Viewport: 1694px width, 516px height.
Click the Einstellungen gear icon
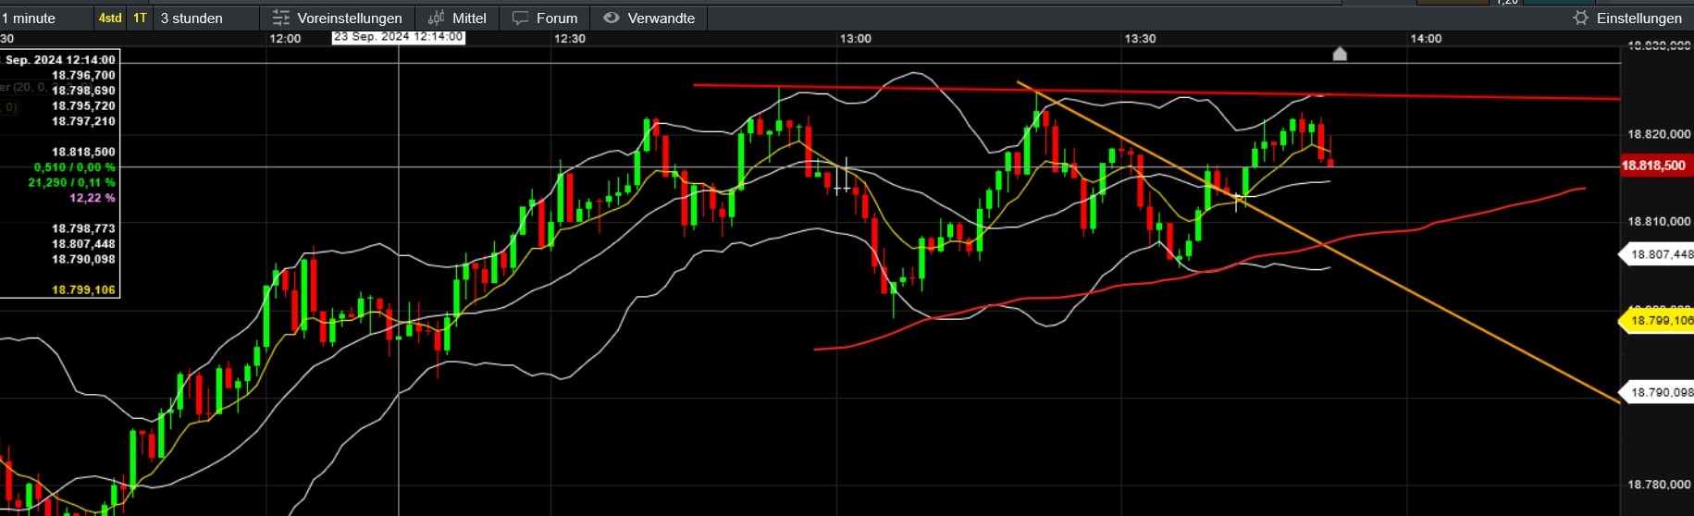[x=1580, y=18]
